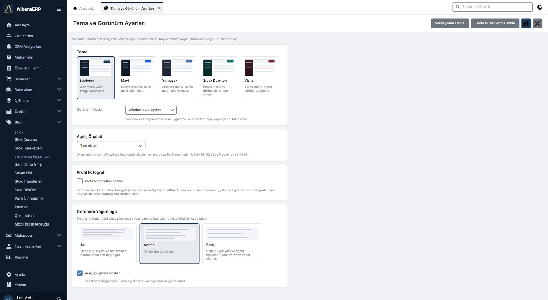Pick the Sıcak Duo-ton theme color preview
Screen dimensions: 548x300
click(x=219, y=68)
